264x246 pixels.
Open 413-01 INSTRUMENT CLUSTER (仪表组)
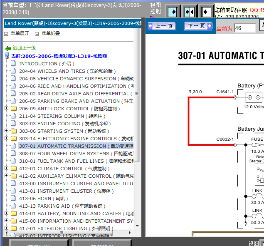click(67, 191)
